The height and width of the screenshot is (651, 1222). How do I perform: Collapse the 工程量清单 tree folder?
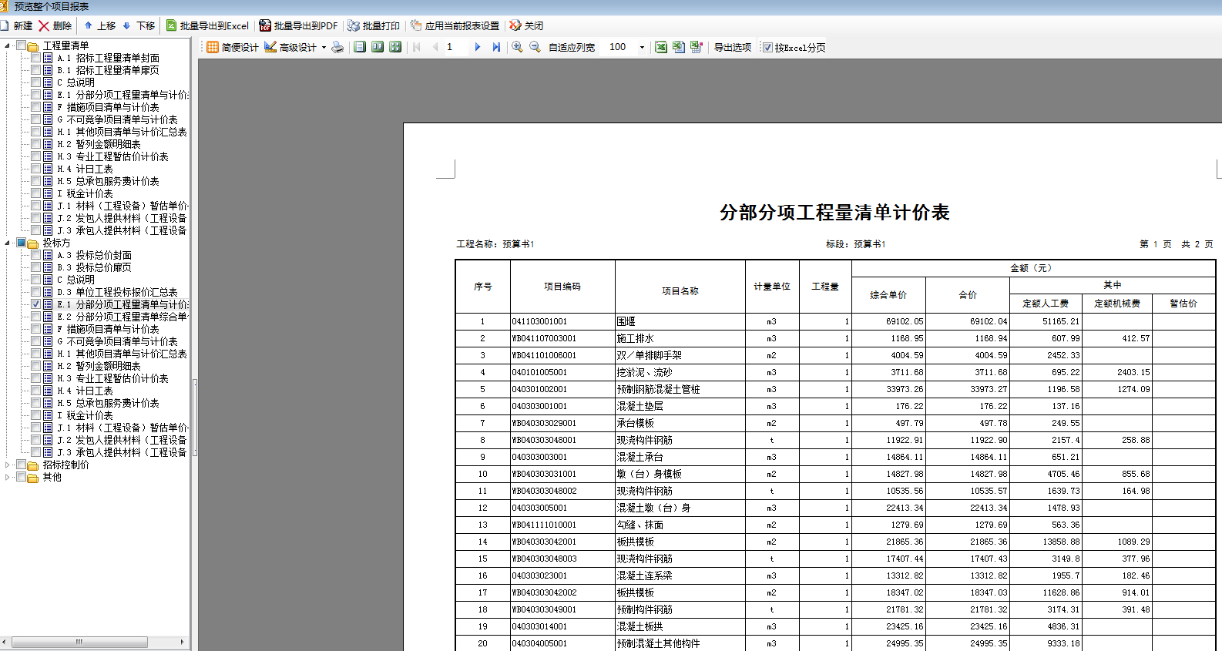[x=8, y=45]
